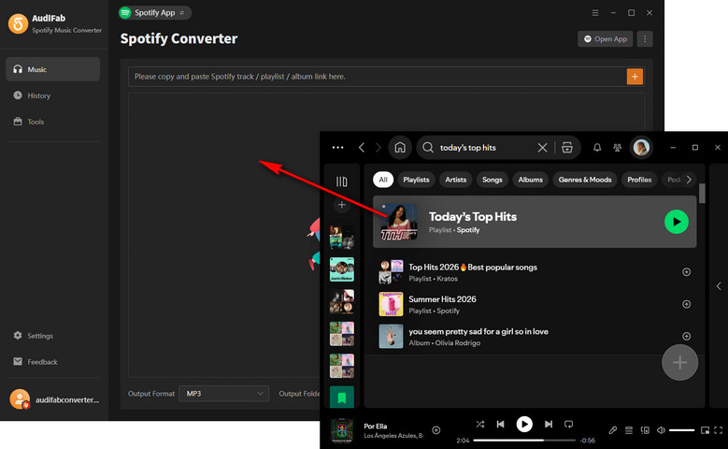
Task: Add Summer Hits 2026 to library
Action: pos(686,304)
